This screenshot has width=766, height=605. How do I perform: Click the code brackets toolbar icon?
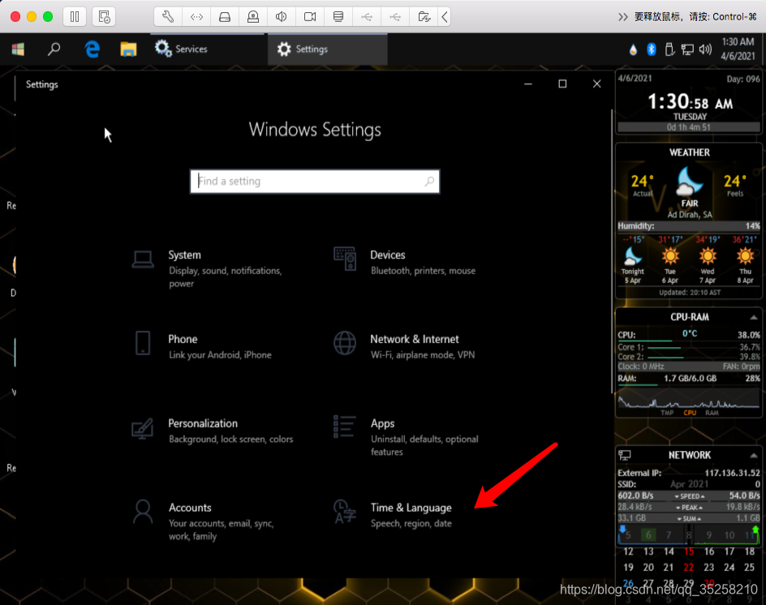click(196, 16)
